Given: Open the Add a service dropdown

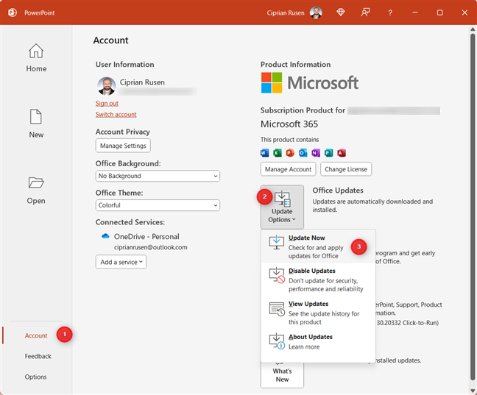Looking at the screenshot, I should coord(121,262).
